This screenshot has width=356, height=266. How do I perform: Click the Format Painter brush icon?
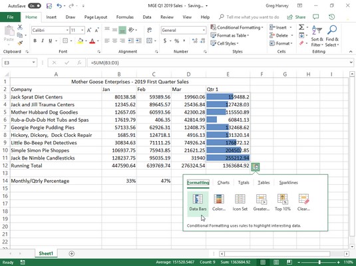tap(20, 43)
